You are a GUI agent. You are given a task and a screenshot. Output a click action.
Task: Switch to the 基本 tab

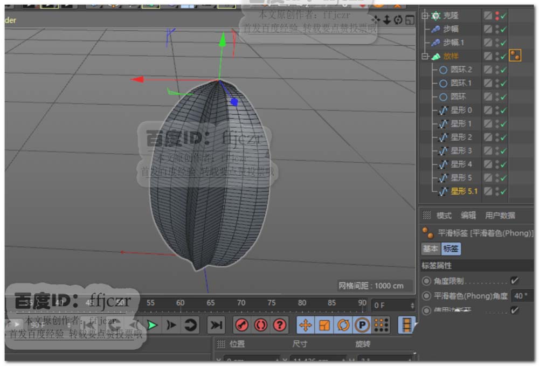[x=430, y=248]
